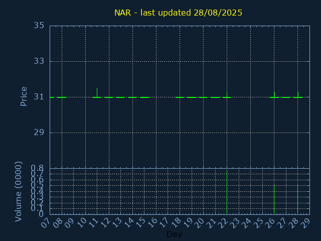321x241 pixels.
Task: Click day label 09 on x-axis
Action: 69,223
